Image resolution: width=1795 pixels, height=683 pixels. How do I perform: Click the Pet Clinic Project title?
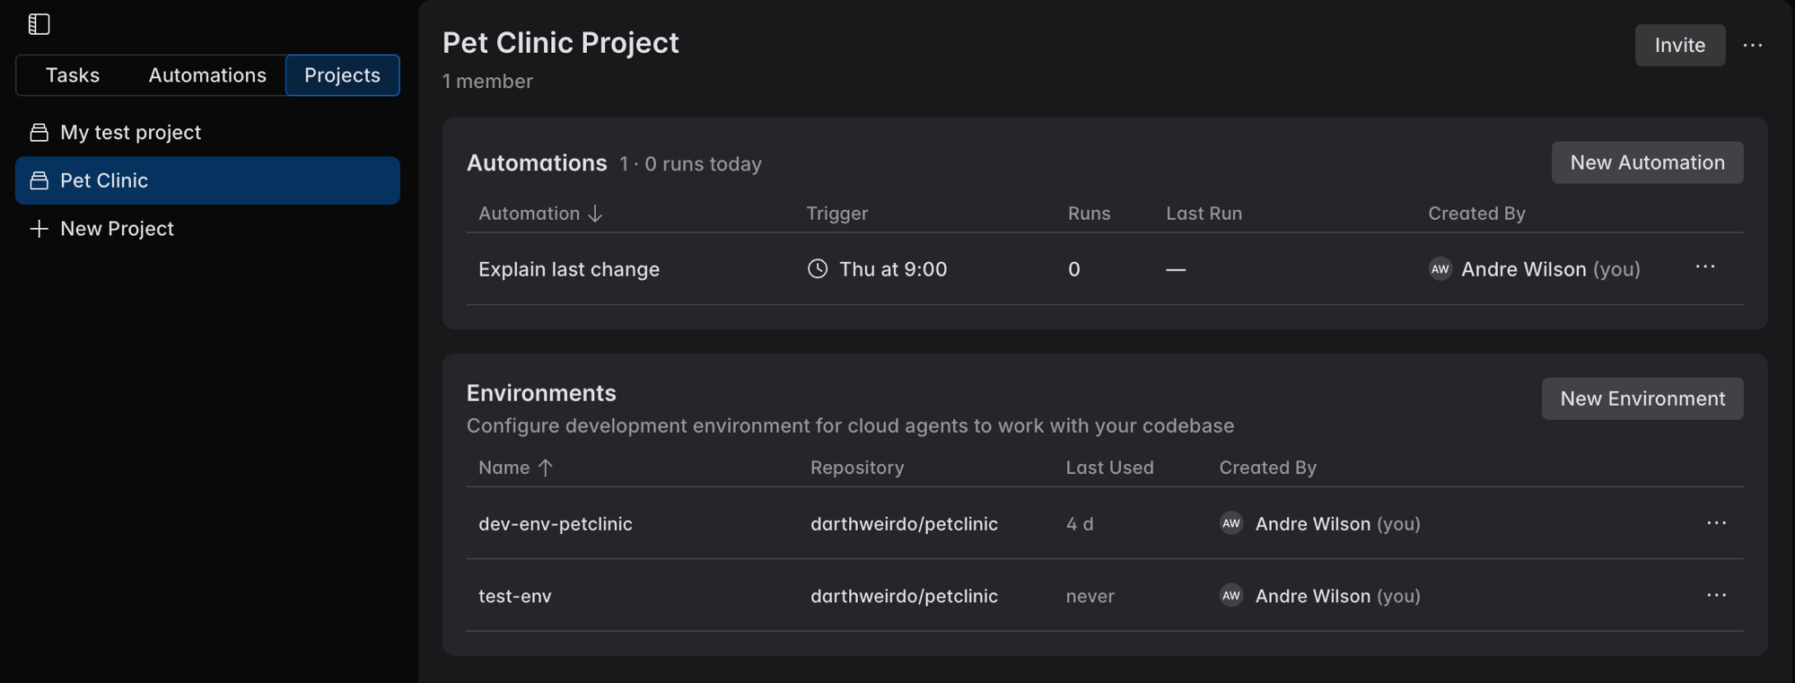tap(561, 43)
